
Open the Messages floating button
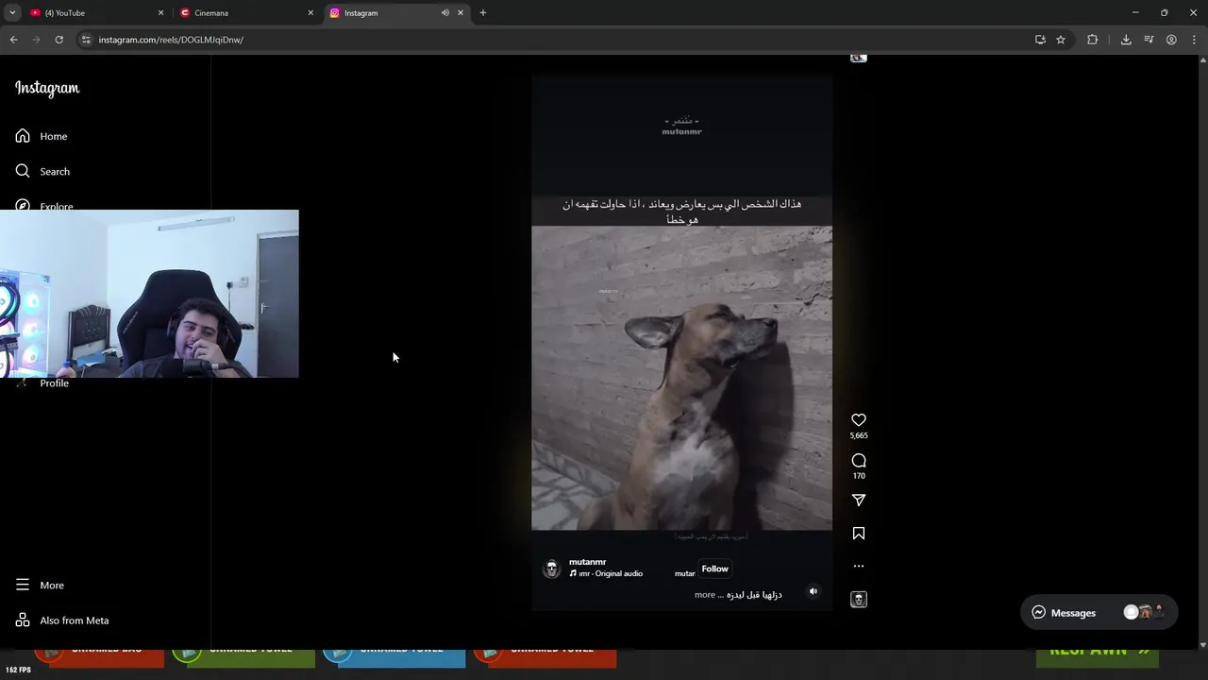coord(1099,613)
